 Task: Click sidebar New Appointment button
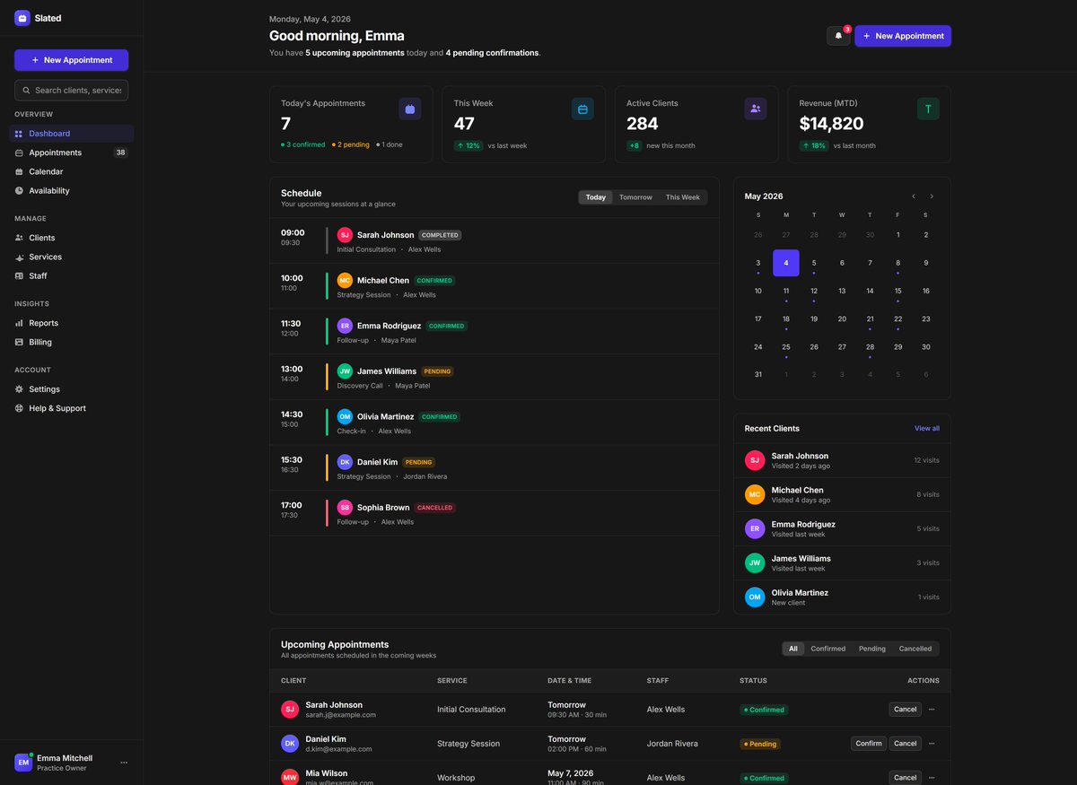click(72, 60)
